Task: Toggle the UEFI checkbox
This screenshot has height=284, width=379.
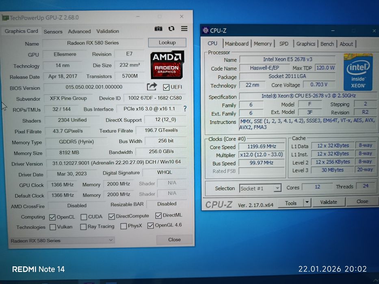Action: (x=166, y=87)
